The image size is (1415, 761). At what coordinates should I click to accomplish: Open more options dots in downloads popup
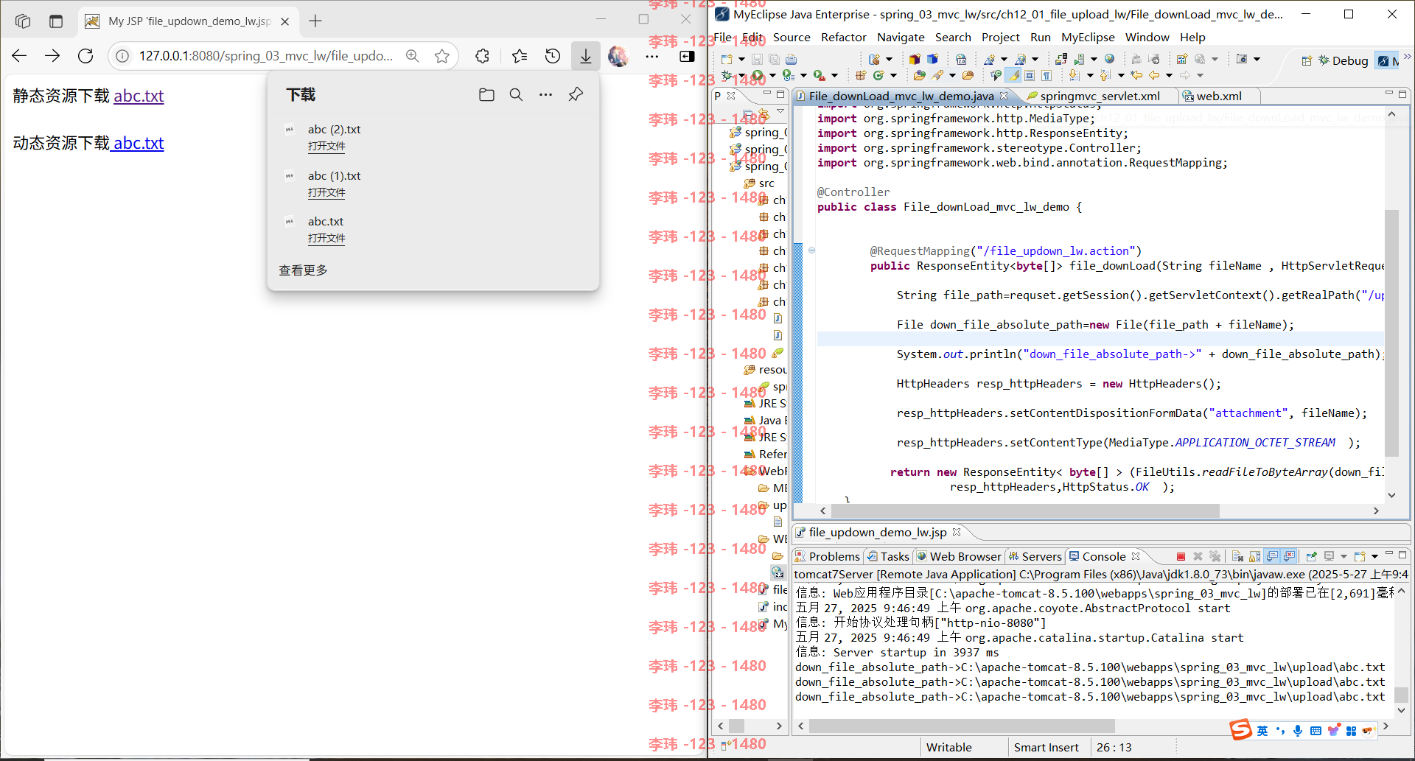[545, 94]
